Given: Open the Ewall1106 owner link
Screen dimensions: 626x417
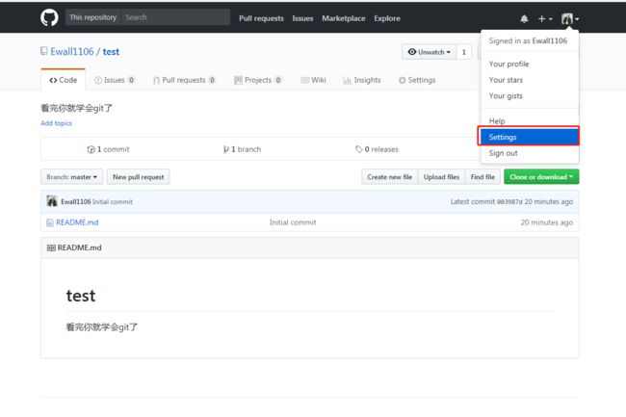Looking at the screenshot, I should coord(72,51).
